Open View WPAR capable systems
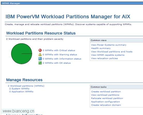The width and height of the screenshot is (143, 115). (108, 55)
